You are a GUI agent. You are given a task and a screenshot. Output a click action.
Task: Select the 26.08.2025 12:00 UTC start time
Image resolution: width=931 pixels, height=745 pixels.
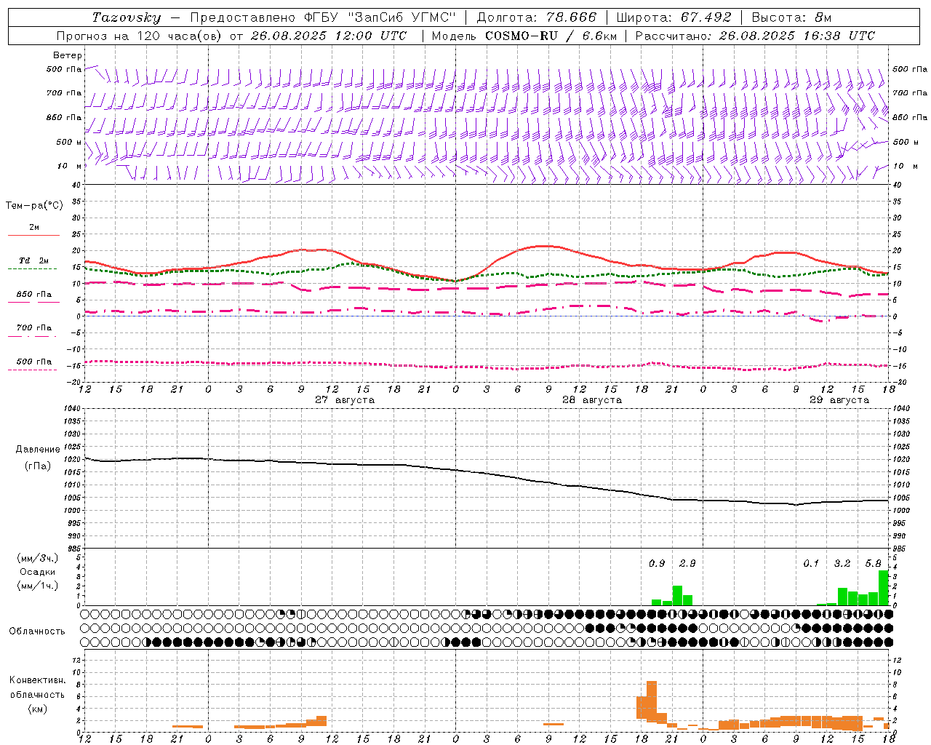coord(329,36)
